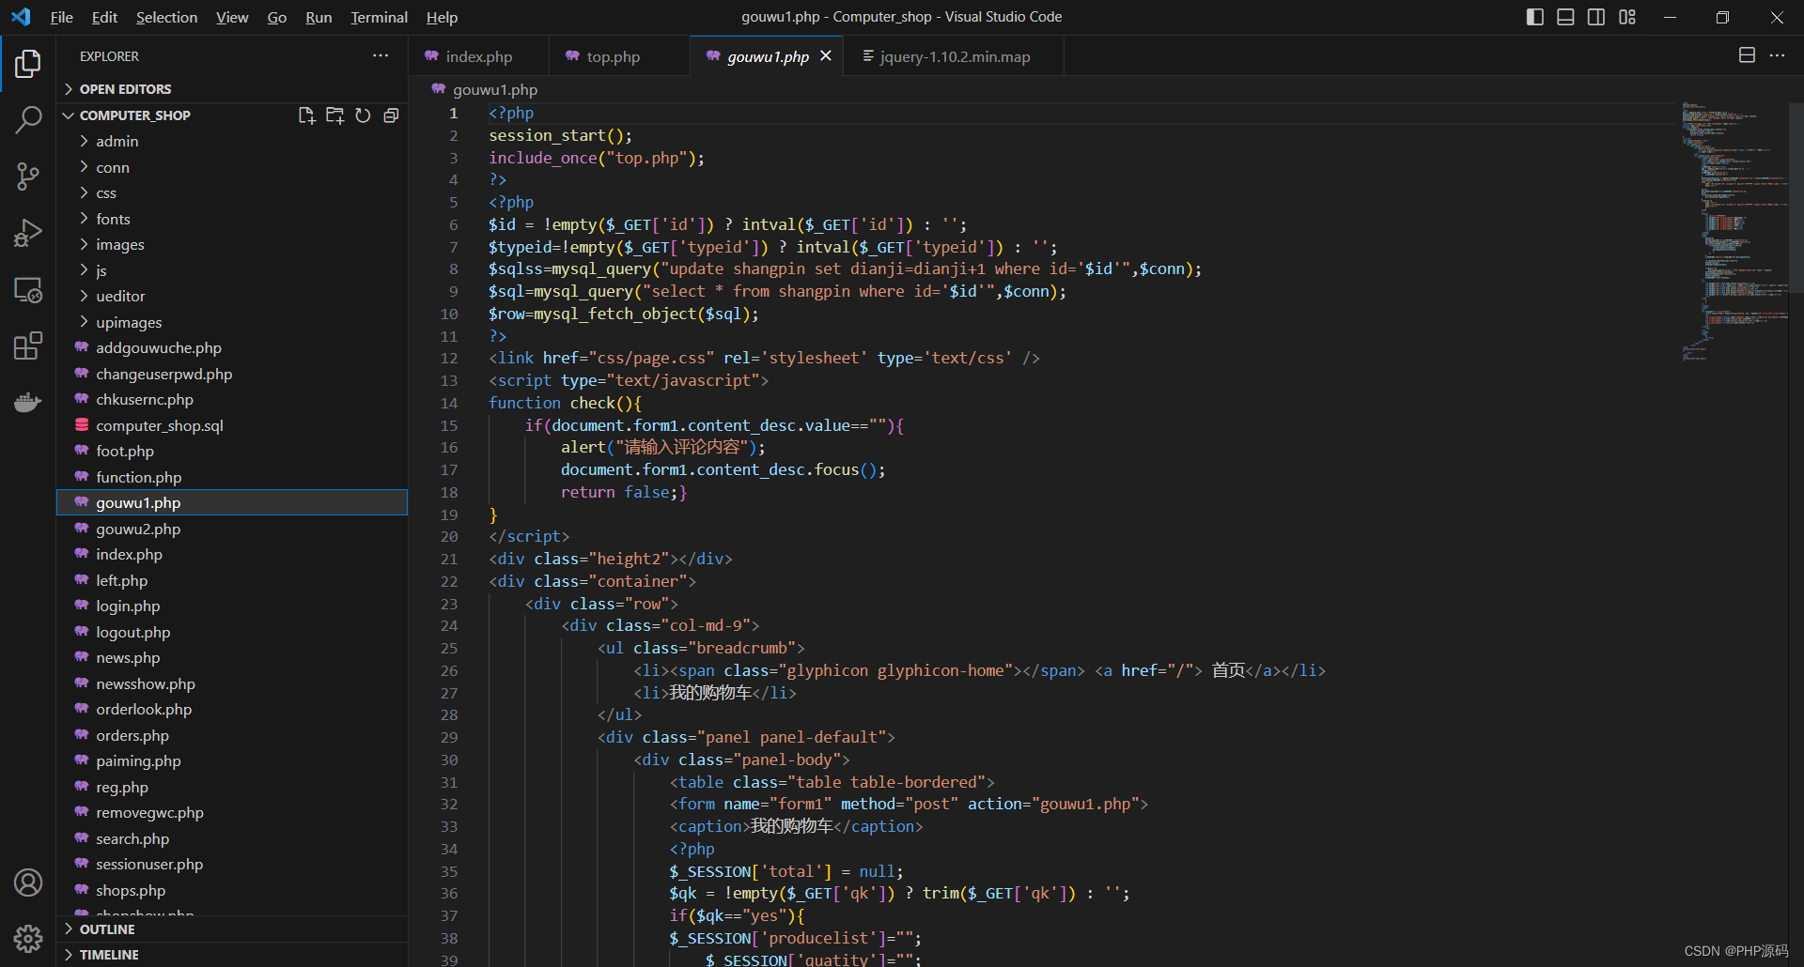Screen dimensions: 1804x967
Task: Open the Accounts menu icon
Action: point(28,883)
